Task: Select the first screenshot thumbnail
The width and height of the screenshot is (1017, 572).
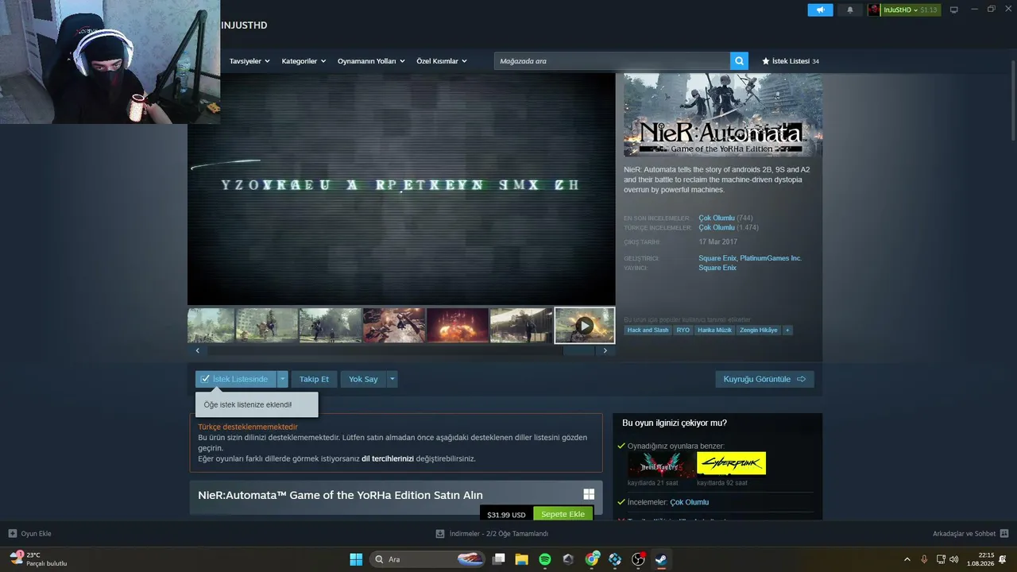Action: pos(211,325)
